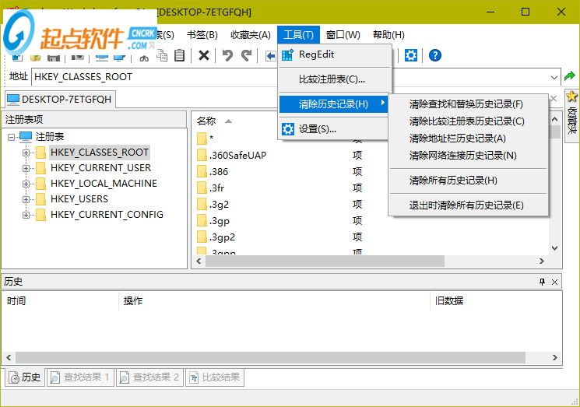Close the 历史 panel with its X
580x407 pixels.
pos(554,282)
